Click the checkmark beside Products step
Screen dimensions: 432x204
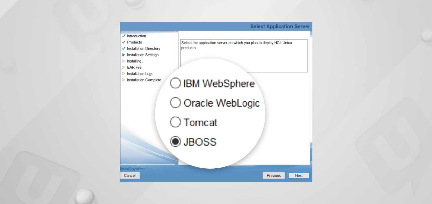(124, 42)
